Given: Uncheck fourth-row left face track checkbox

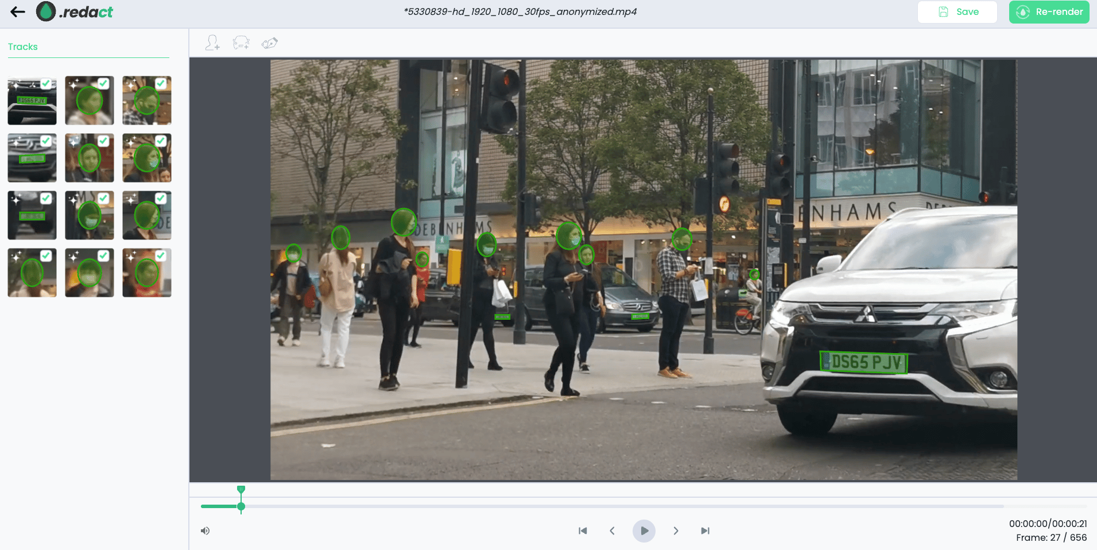Looking at the screenshot, I should click(46, 255).
